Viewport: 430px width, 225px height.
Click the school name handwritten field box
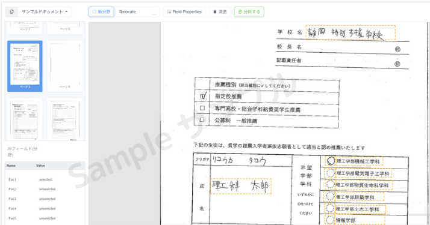pyautogui.click(x=351, y=33)
